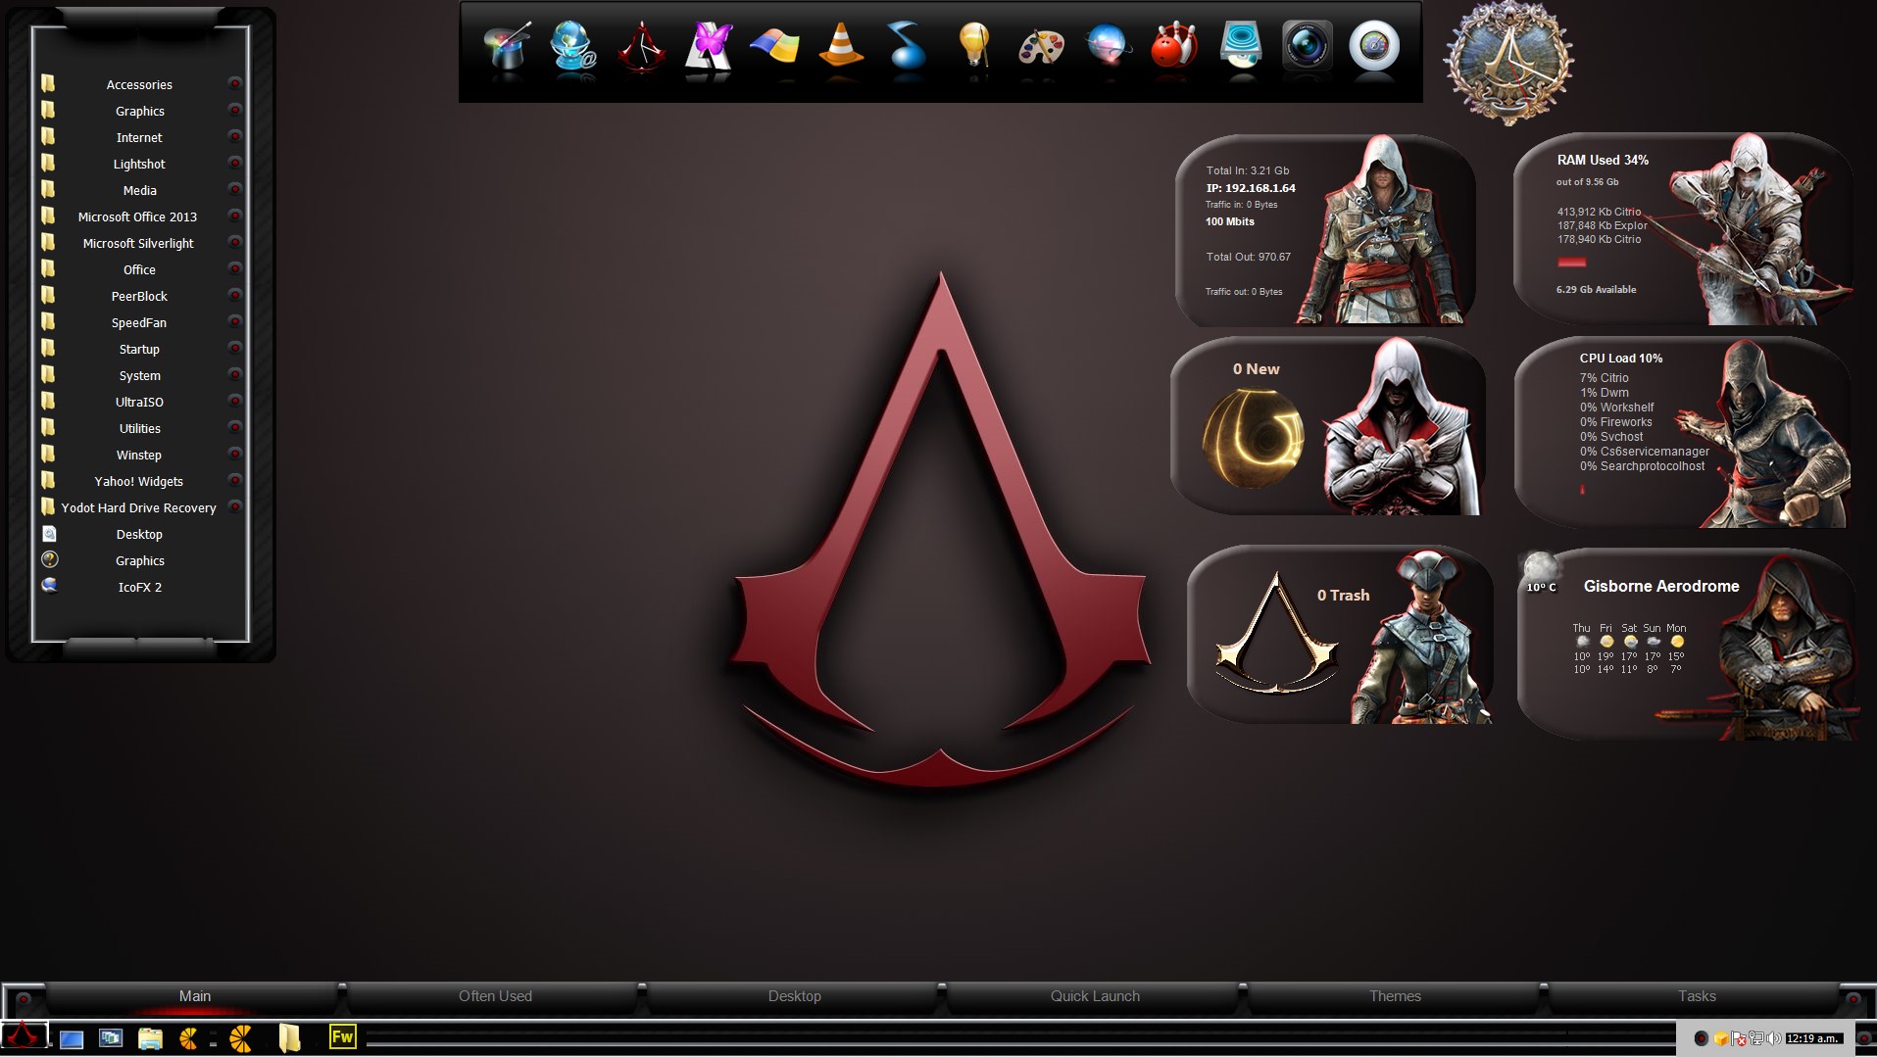Click the red RAM usage bar
Viewport: 1877px width, 1057px height.
coord(1571,263)
